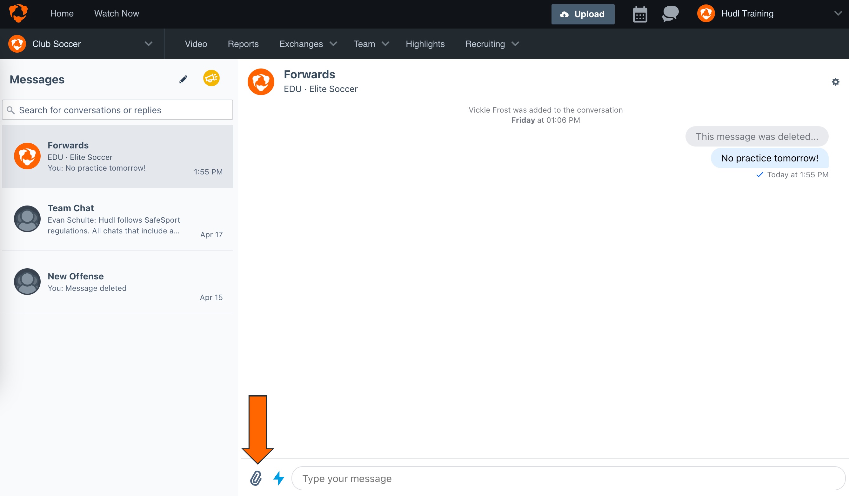The width and height of the screenshot is (849, 496).
Task: Click Hudl Training profile avatar
Action: [x=706, y=13]
